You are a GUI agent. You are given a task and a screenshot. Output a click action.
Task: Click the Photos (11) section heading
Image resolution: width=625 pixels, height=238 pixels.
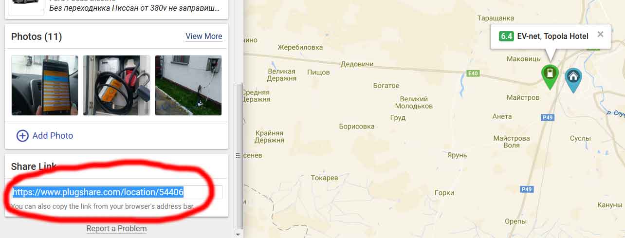(x=37, y=37)
